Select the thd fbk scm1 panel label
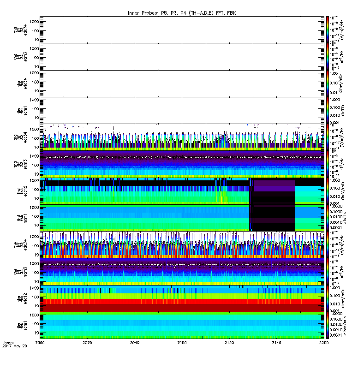The width and height of the screenshot is (346, 369). point(22,218)
